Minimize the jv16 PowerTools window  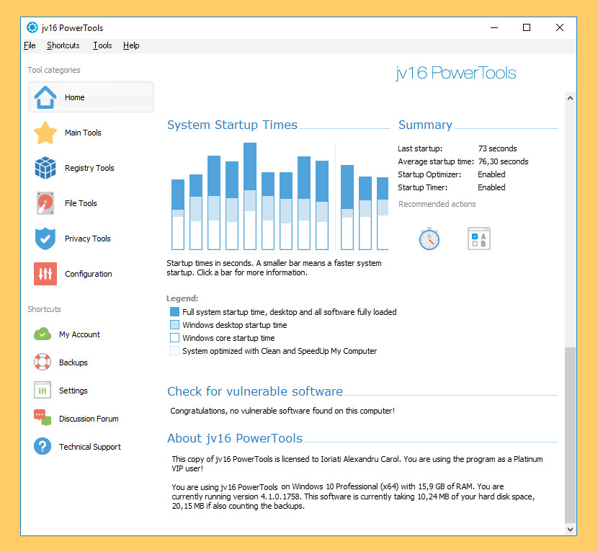(x=494, y=27)
